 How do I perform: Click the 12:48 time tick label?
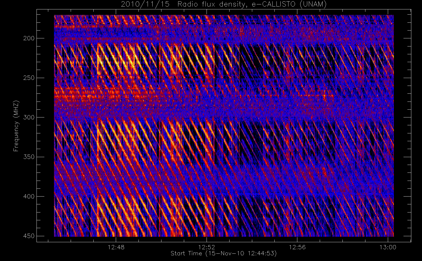pyautogui.click(x=116, y=247)
